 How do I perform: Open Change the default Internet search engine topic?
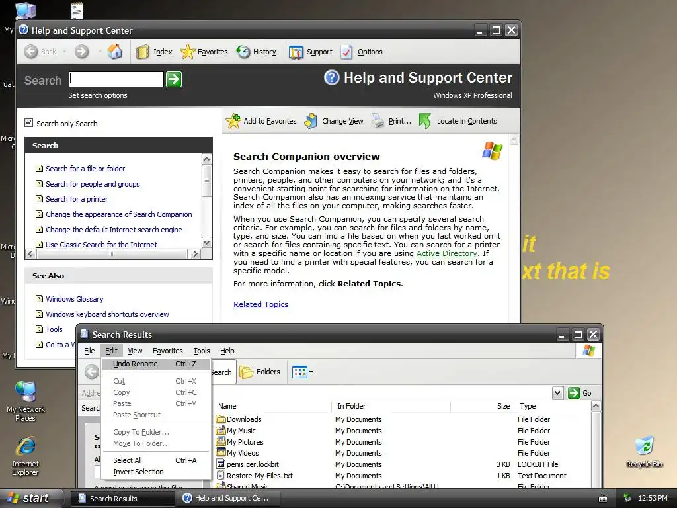coord(114,230)
